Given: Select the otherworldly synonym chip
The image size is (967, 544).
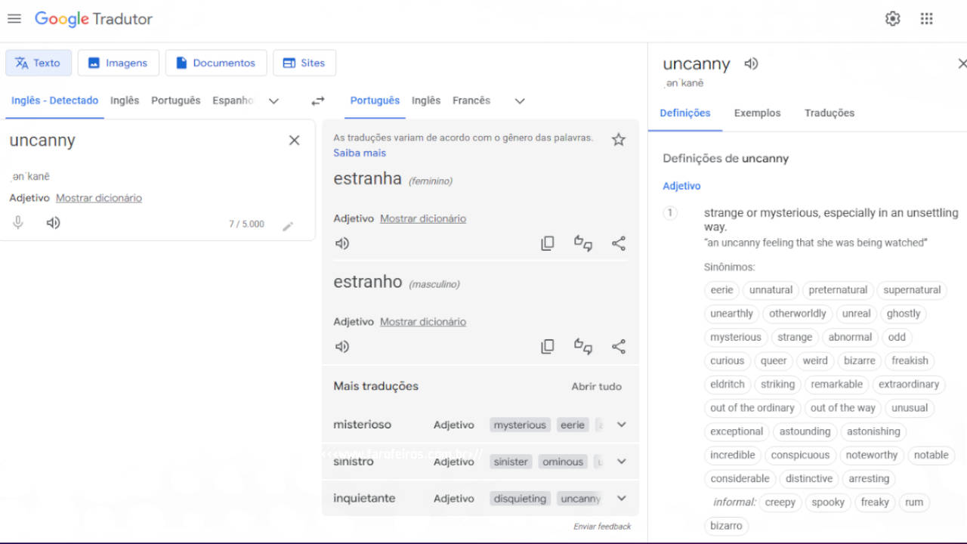Looking at the screenshot, I should coord(798,314).
